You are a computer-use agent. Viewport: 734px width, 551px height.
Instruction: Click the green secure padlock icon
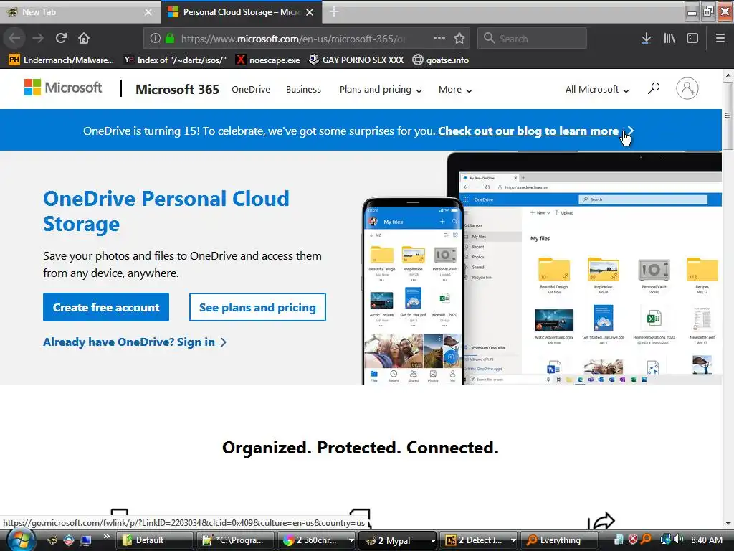click(x=170, y=39)
